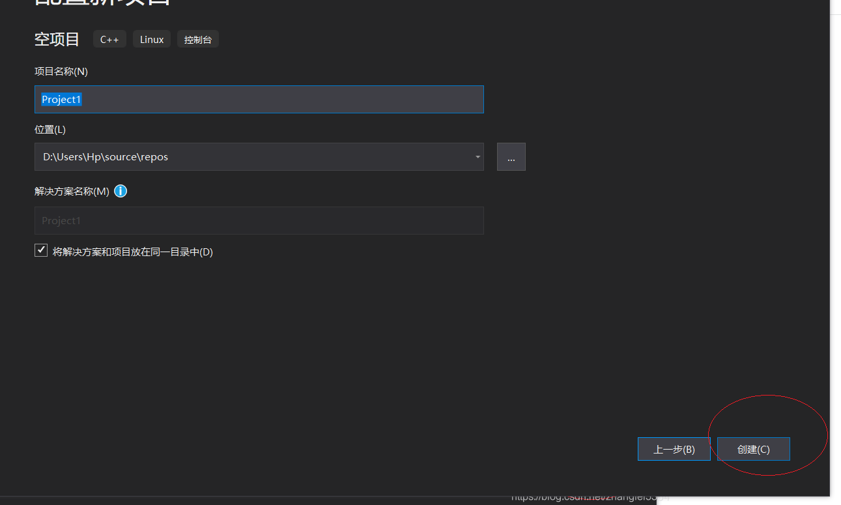Click the 空项目 template heading
The height and width of the screenshot is (505, 841).
pos(57,40)
